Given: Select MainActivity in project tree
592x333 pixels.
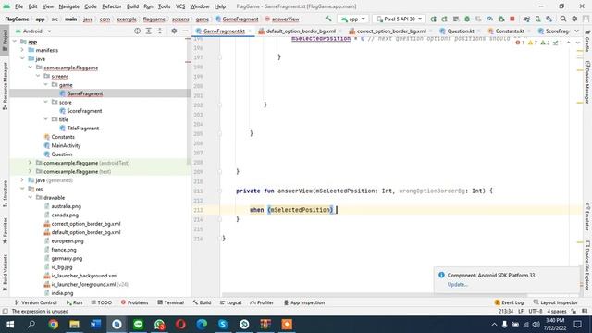Looking at the screenshot, I should [x=66, y=145].
